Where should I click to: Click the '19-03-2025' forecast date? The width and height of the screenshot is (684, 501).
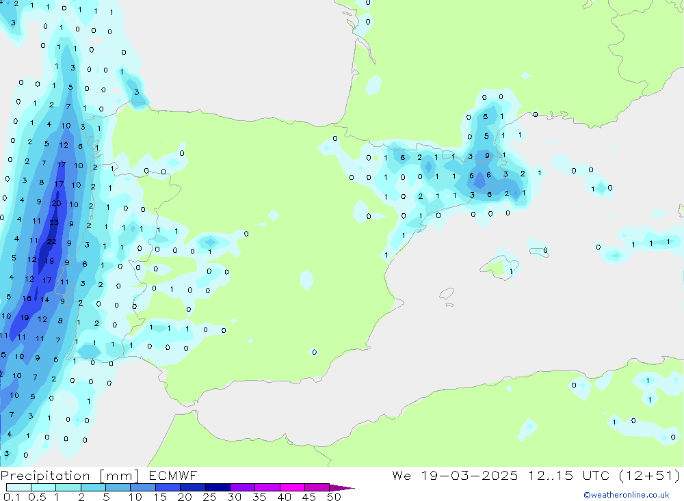tap(469, 475)
